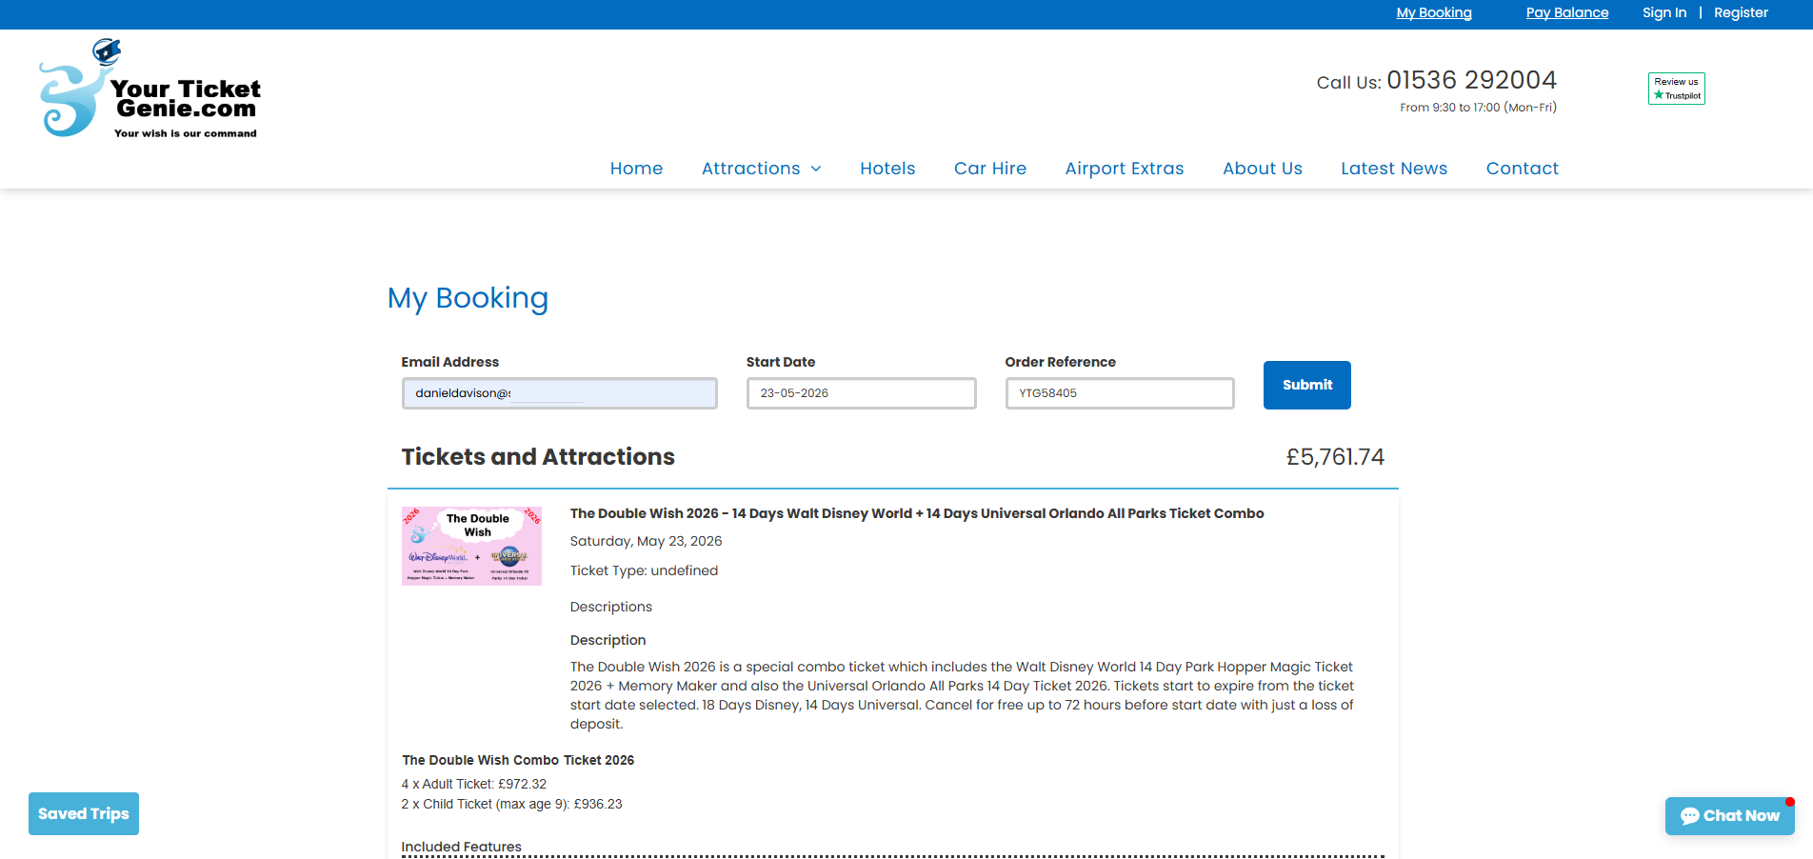The height and width of the screenshot is (859, 1813).
Task: Click the Ticket Type: undefined text
Action: 645,570
